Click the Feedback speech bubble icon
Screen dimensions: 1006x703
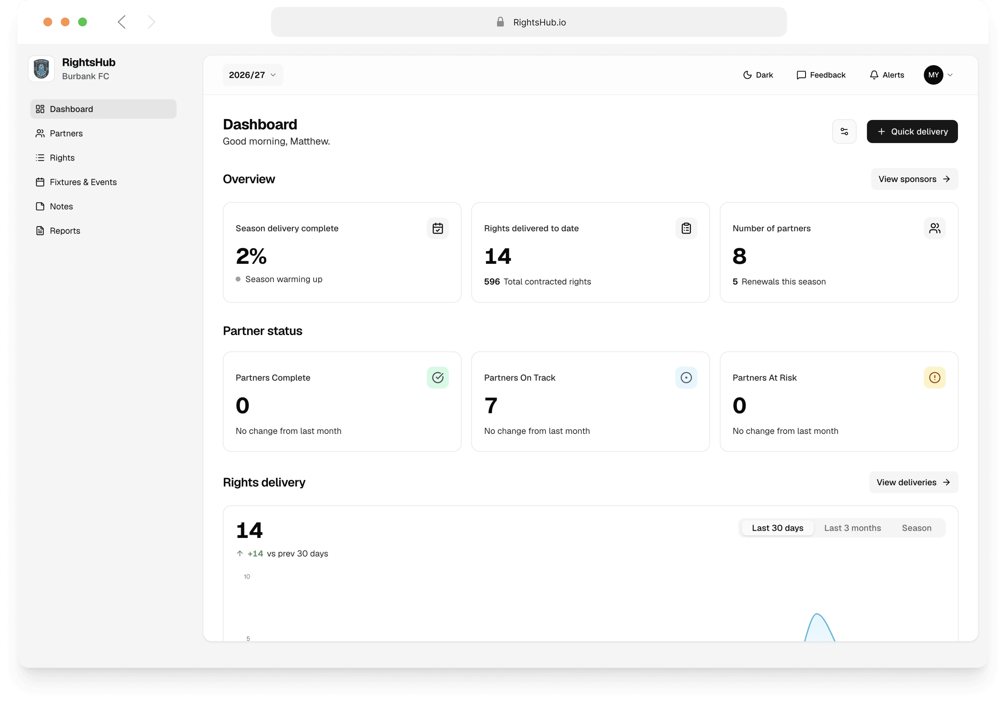coord(801,75)
